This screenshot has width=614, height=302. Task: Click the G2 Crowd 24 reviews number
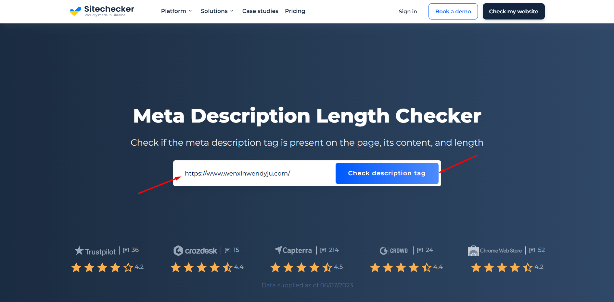[x=429, y=250]
